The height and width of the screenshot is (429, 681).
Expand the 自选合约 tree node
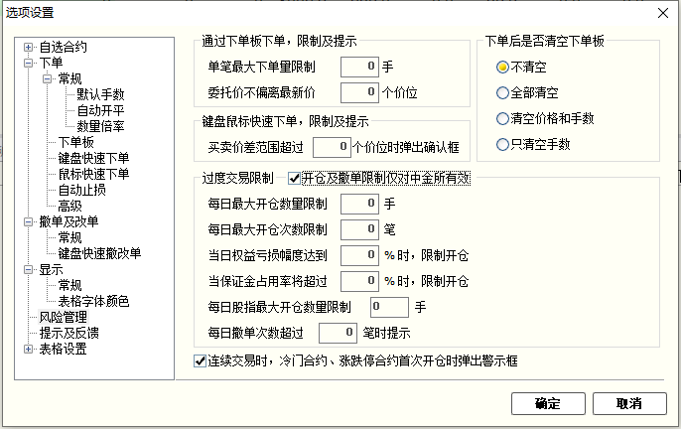pos(28,47)
